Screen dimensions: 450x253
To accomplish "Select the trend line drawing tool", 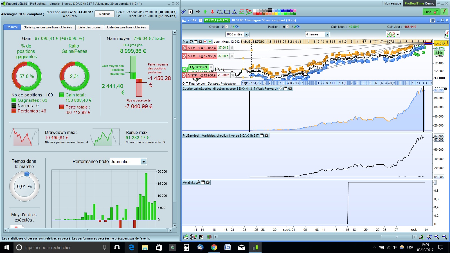I will click(183, 12).
